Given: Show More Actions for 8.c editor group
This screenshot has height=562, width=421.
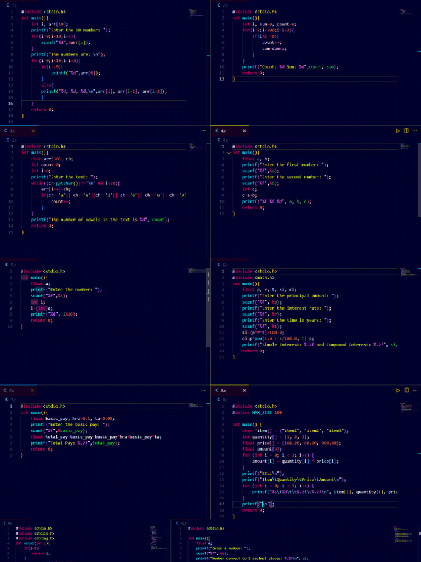Looking at the screenshot, I should [x=414, y=390].
